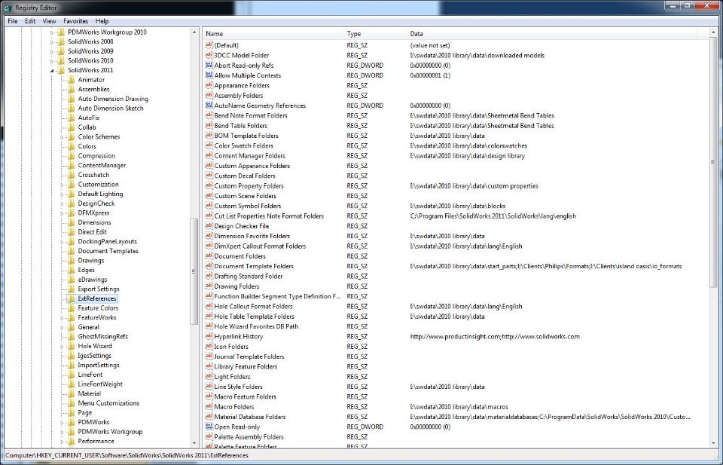
Task: Open the View menu
Action: click(49, 21)
